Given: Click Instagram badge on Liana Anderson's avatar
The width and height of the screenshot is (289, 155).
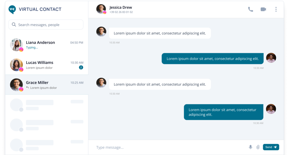Looking at the screenshot, I should [x=21, y=50].
